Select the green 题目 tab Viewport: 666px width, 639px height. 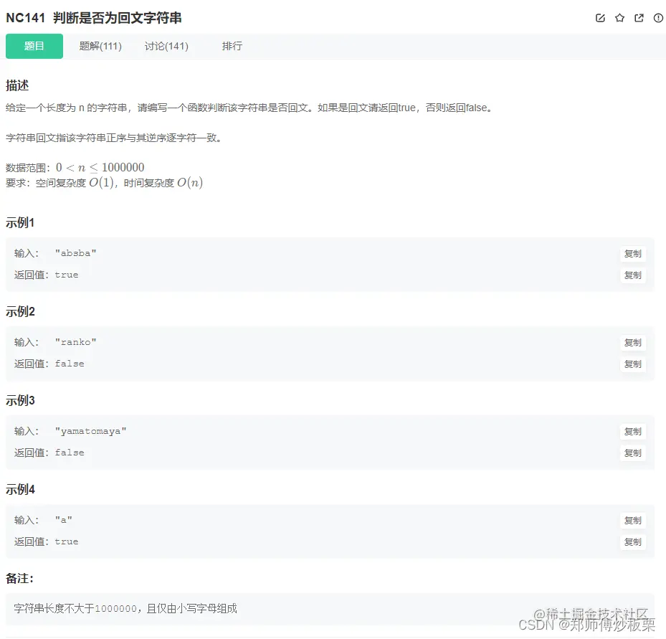pyautogui.click(x=34, y=45)
